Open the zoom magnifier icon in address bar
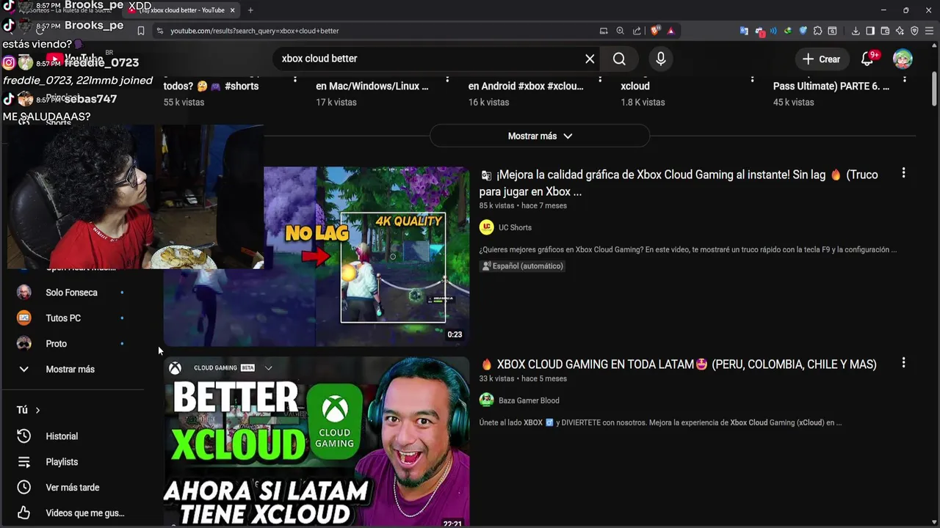This screenshot has height=528, width=940. [620, 31]
